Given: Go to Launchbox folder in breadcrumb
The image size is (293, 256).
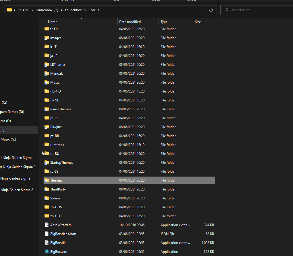Looking at the screenshot, I should tap(73, 10).
